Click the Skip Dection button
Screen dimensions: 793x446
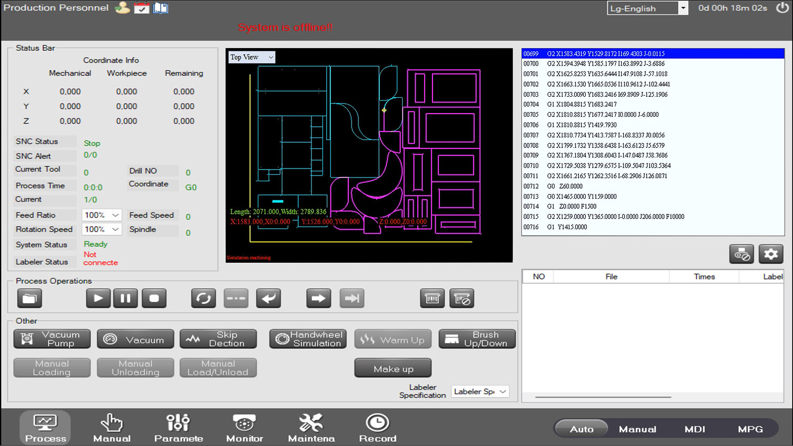(218, 339)
